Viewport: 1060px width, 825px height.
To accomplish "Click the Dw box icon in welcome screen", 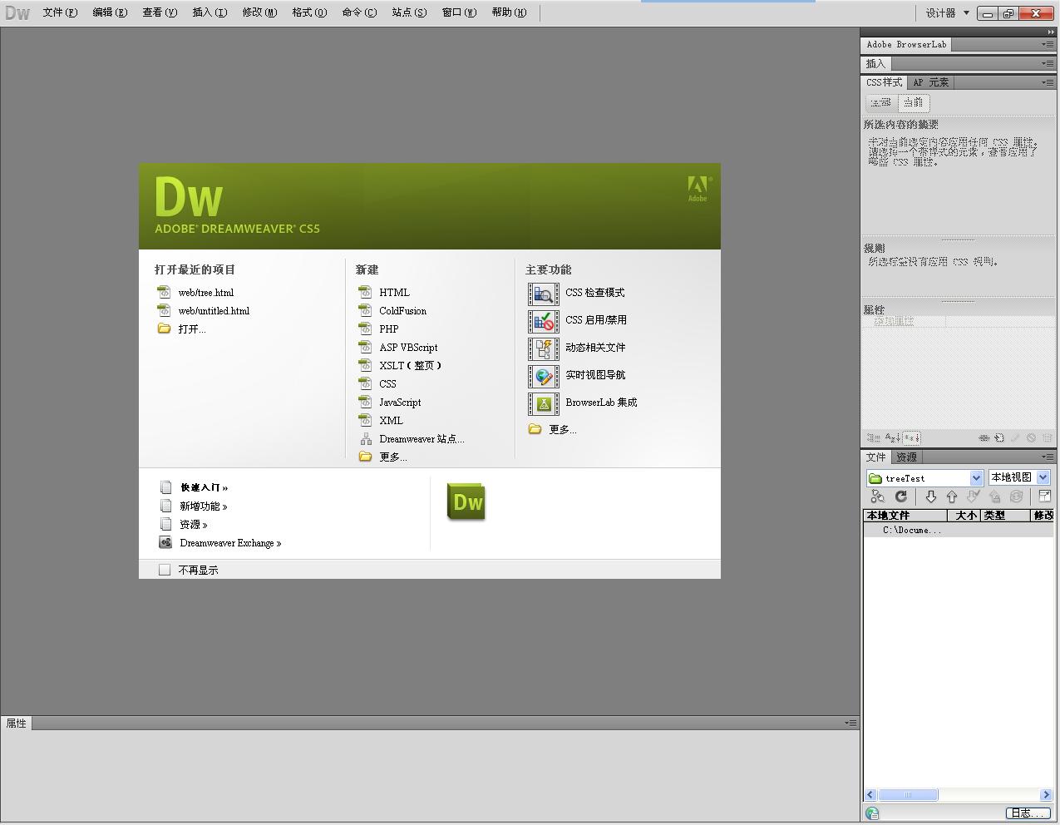I will point(466,501).
